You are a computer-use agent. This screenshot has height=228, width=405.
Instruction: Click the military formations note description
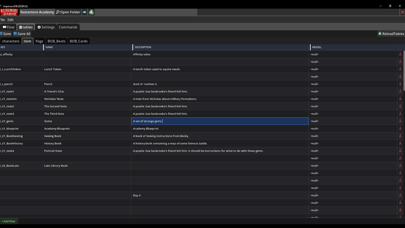220,99
